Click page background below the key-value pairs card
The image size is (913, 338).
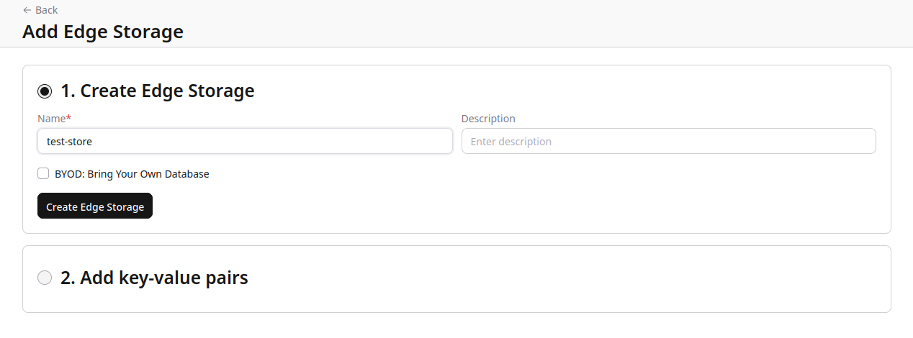pyautogui.click(x=456, y=326)
